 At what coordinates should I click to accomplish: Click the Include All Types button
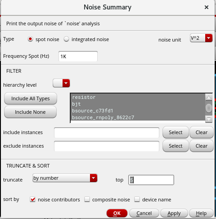pyautogui.click(x=31, y=98)
